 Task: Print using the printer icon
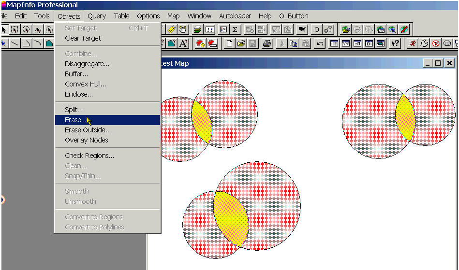267,43
